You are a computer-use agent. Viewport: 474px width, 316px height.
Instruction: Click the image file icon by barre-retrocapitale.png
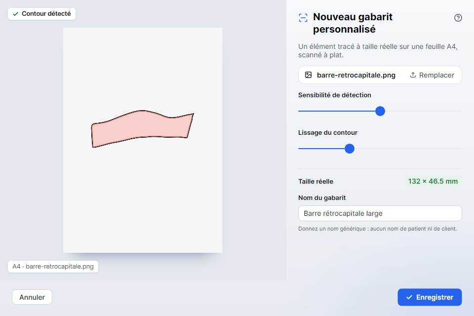tap(308, 75)
